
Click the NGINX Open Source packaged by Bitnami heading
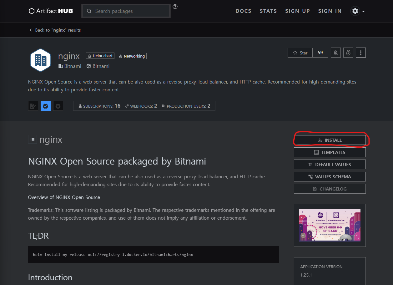[x=117, y=161]
